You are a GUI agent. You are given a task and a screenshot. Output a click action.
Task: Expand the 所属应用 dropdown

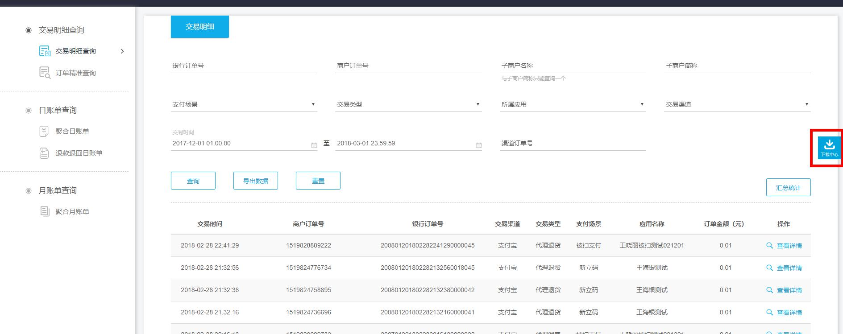(573, 104)
